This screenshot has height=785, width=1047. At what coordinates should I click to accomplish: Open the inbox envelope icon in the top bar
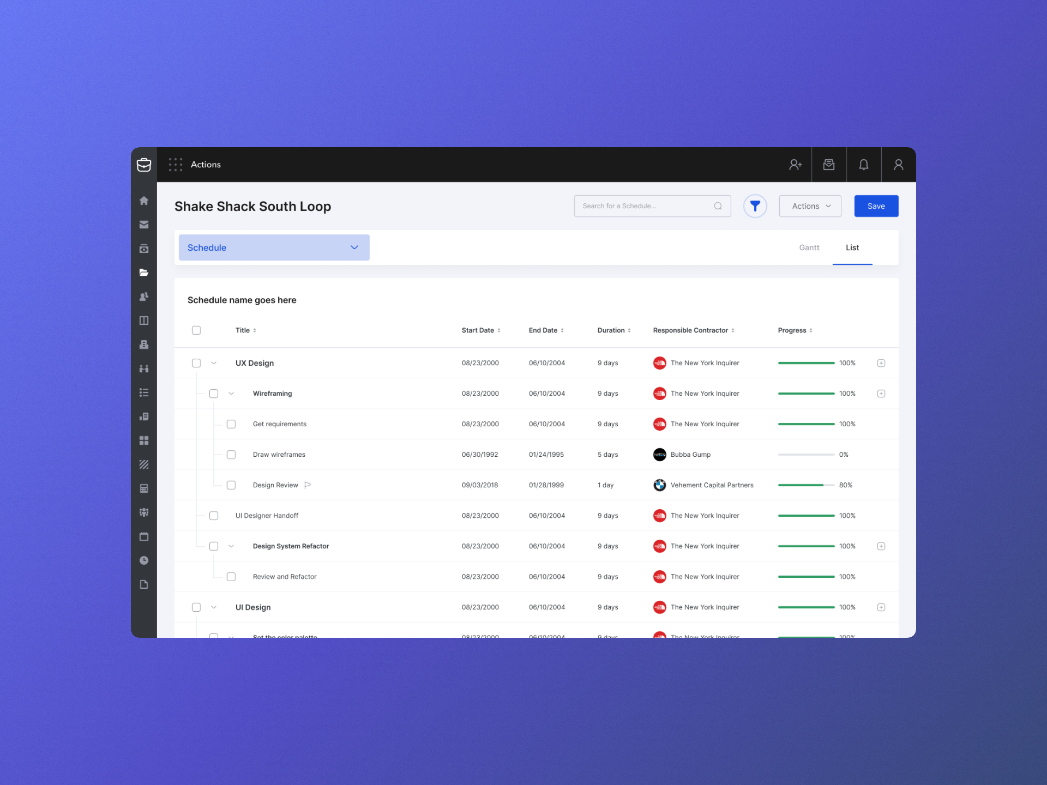click(829, 164)
